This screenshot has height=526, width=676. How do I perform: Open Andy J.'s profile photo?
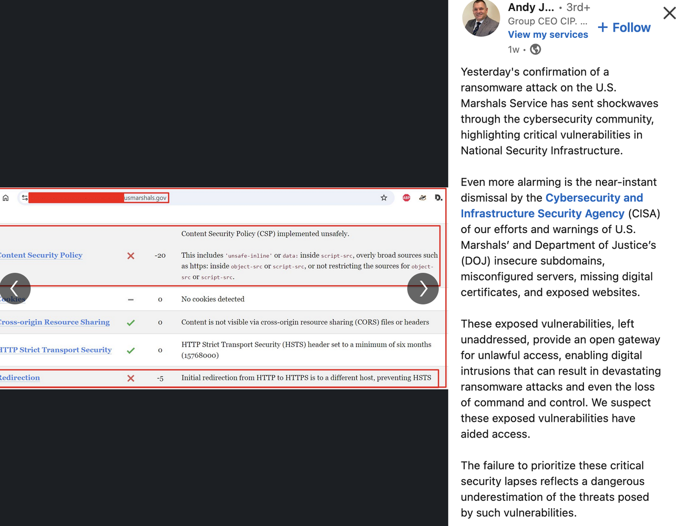pyautogui.click(x=481, y=18)
